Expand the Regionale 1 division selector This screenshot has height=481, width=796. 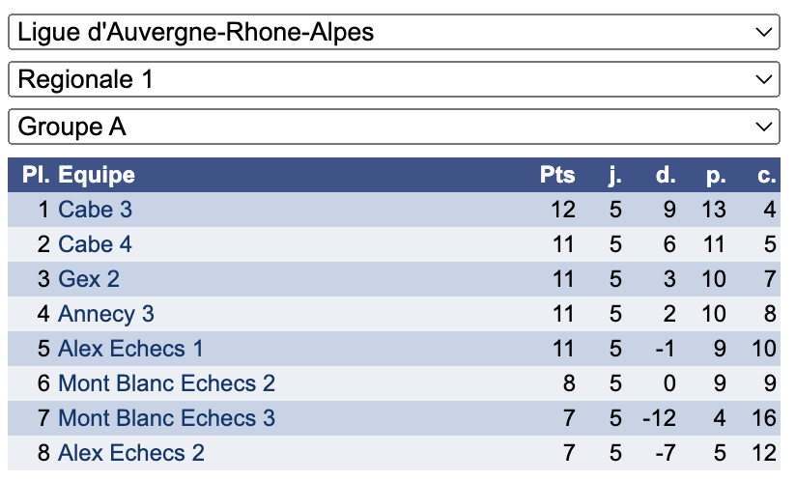[394, 79]
